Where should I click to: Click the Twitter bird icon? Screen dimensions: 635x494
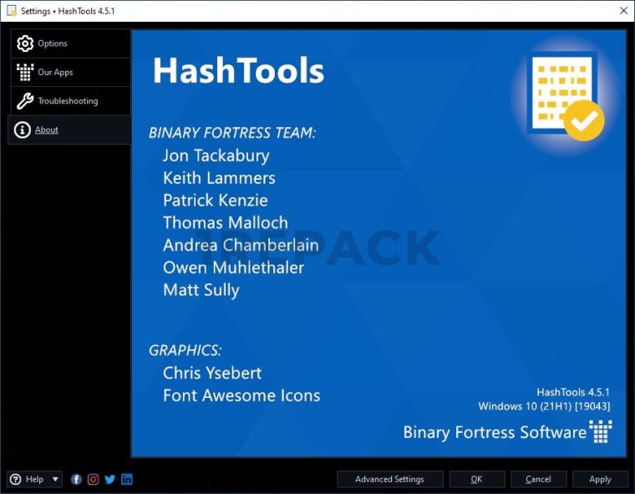[110, 479]
